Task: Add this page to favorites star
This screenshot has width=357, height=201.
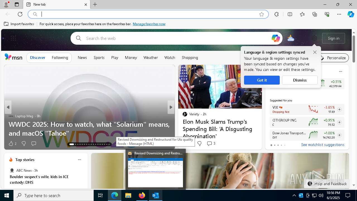Action: [x=262, y=14]
